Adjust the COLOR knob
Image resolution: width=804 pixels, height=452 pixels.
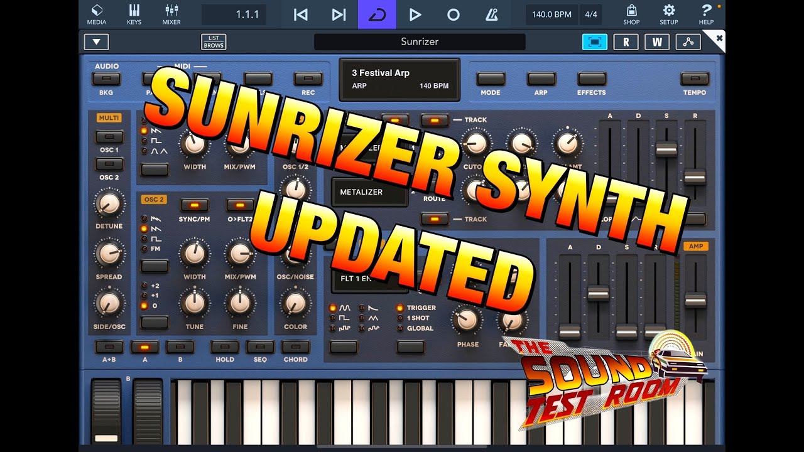tap(295, 303)
